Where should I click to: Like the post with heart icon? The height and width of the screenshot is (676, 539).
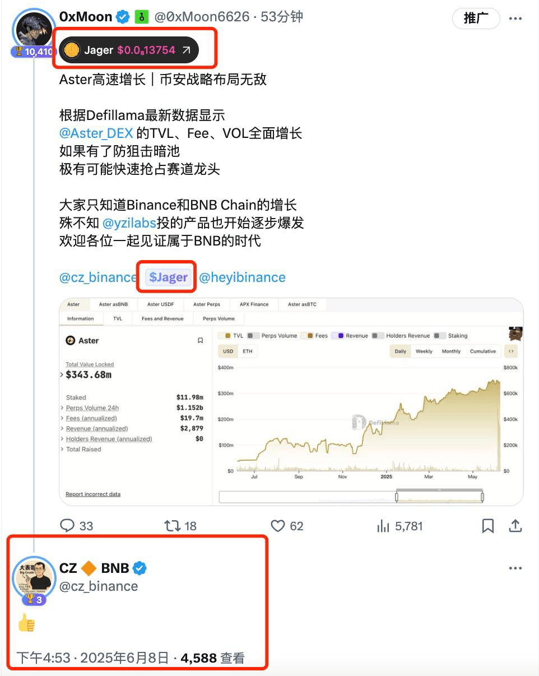point(278,525)
